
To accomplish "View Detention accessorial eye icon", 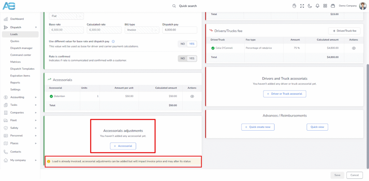I will (192, 96).
